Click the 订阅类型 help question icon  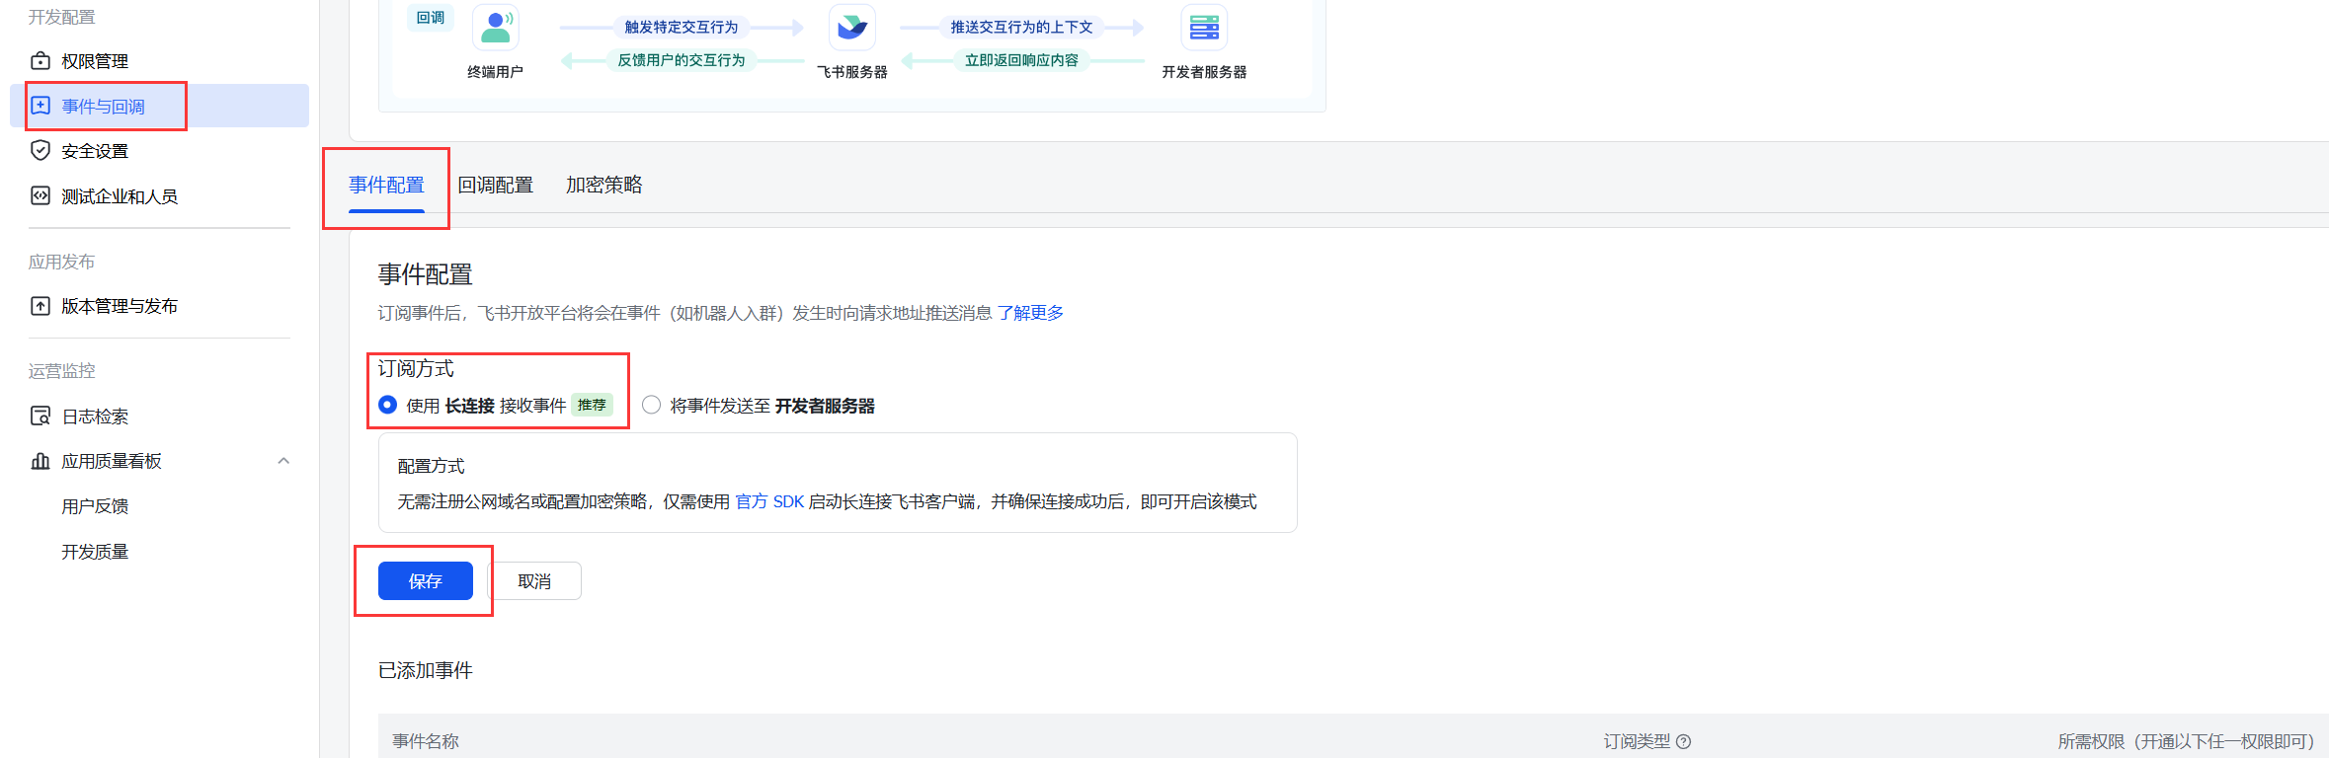[x=1684, y=741]
